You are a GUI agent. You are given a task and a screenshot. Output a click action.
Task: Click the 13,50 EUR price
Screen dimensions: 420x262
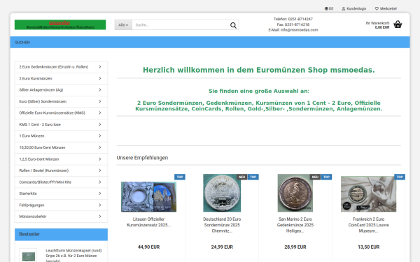(x=369, y=247)
